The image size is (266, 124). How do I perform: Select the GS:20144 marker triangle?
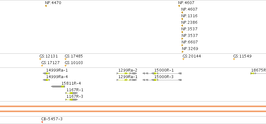pyautogui.click(x=183, y=59)
